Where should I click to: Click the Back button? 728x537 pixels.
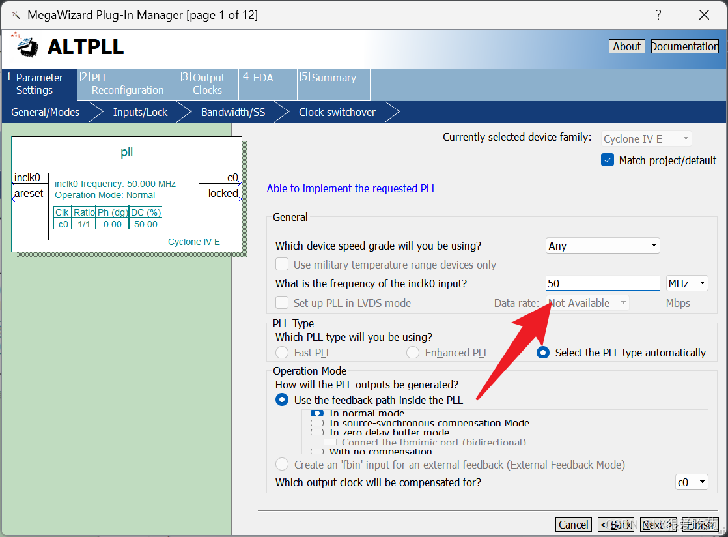pyautogui.click(x=616, y=525)
